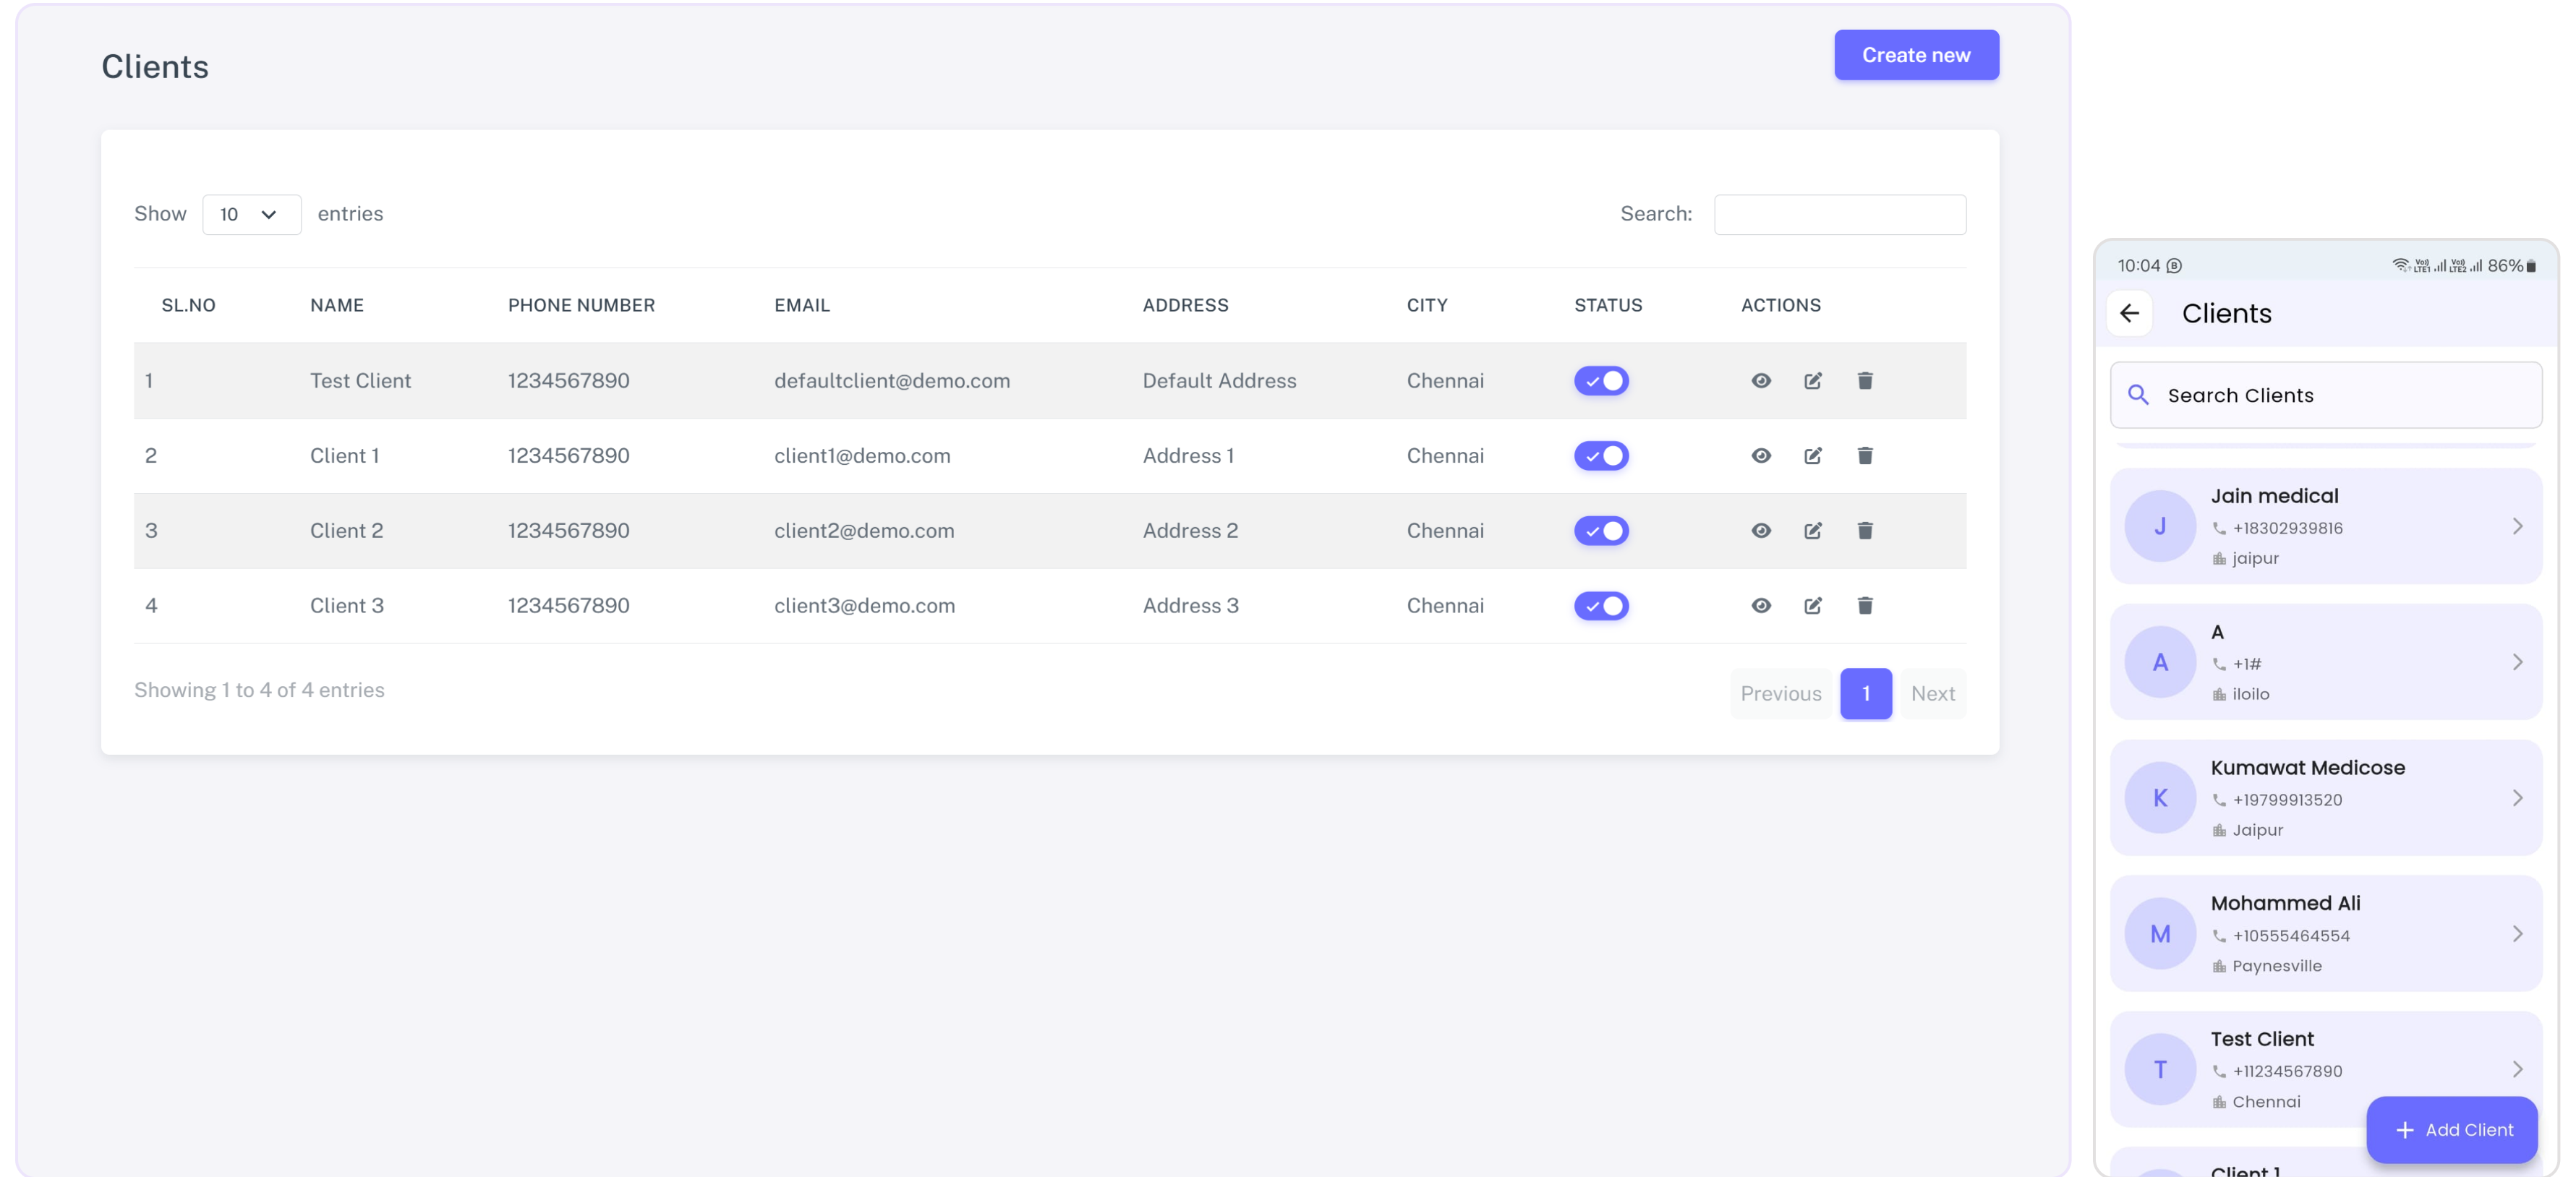Delete the Client 3 row
Image resolution: width=2576 pixels, height=1177 pixels.
tap(1865, 605)
